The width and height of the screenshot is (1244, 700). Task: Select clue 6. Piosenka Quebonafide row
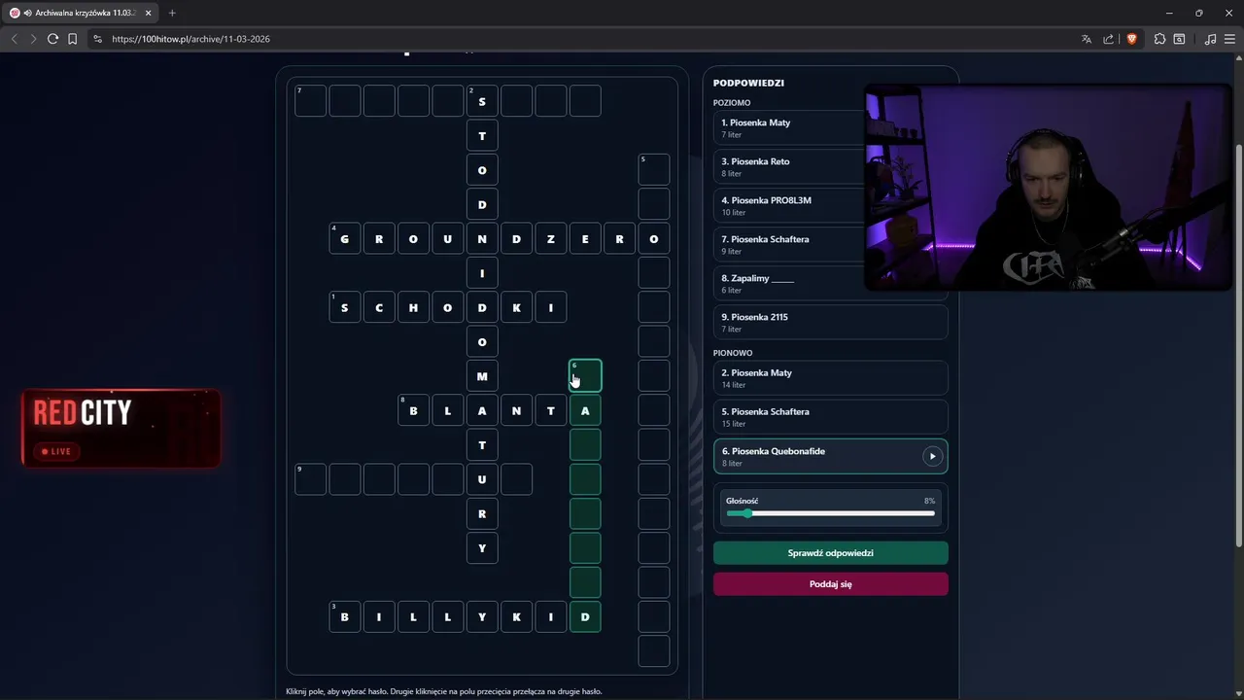[830, 456]
